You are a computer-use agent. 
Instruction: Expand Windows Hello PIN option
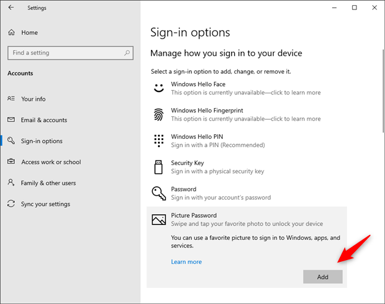point(247,141)
